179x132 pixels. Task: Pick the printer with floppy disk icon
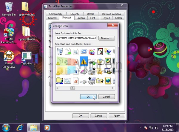[92, 81]
